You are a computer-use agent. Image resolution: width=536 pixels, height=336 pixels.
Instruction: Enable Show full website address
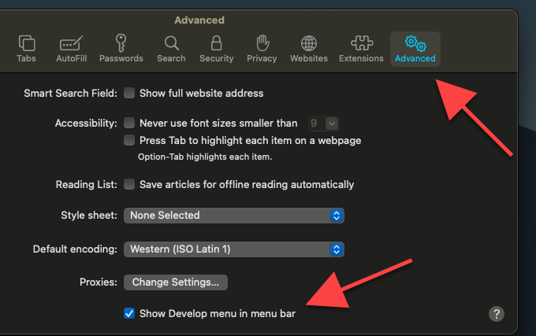coord(129,93)
